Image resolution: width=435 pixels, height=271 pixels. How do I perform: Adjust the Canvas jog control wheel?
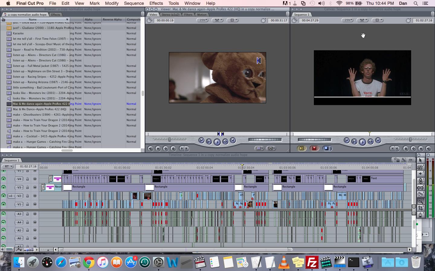point(314,139)
